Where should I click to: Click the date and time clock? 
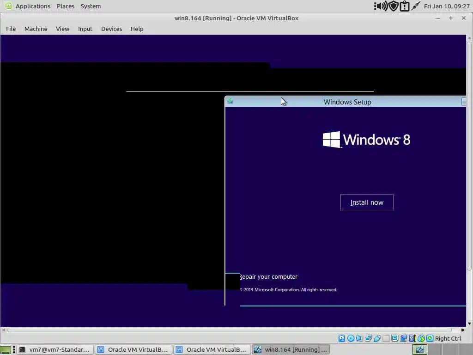point(447,6)
